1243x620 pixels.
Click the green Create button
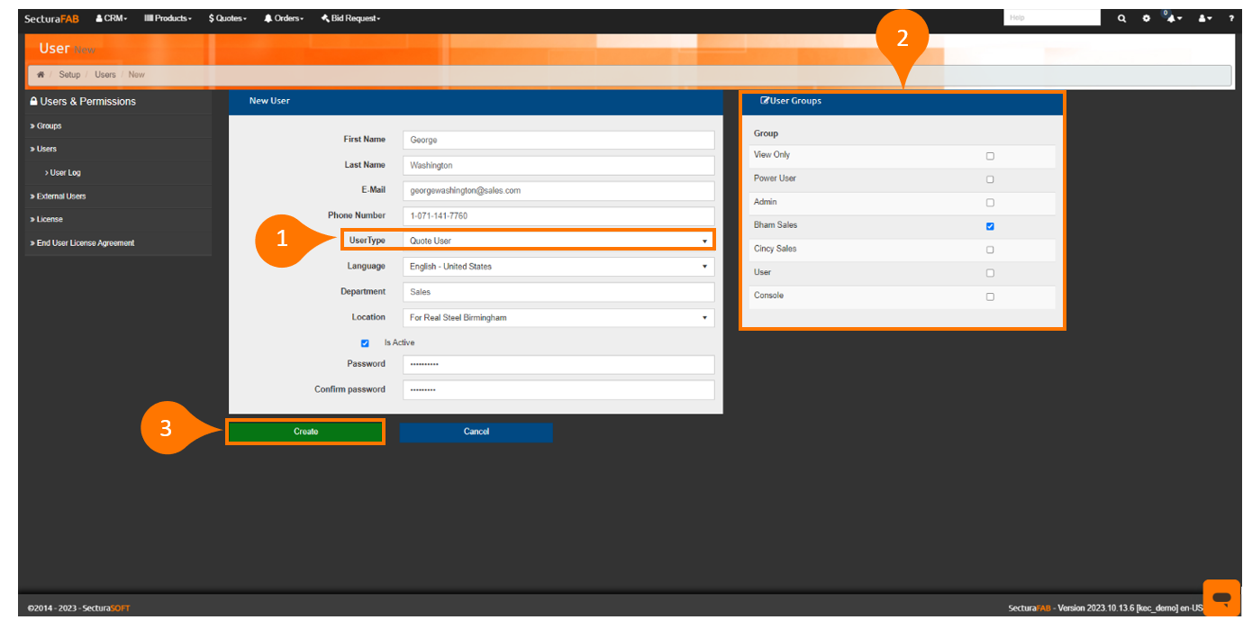click(305, 432)
